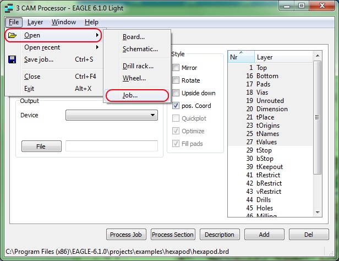Open the Layer menu
339x261 pixels.
point(35,22)
